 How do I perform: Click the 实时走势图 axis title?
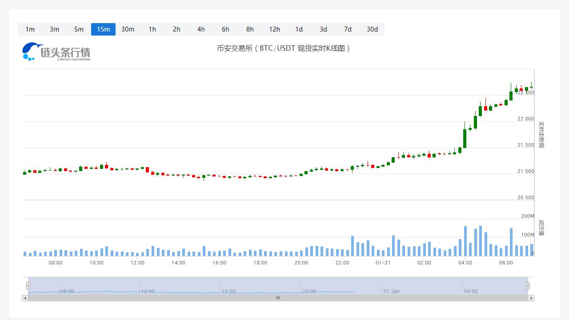tap(541, 135)
